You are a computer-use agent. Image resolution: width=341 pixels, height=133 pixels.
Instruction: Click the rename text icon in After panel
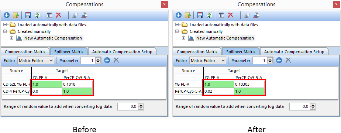(221, 15)
